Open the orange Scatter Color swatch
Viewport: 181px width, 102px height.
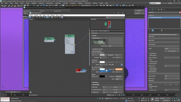point(119,69)
